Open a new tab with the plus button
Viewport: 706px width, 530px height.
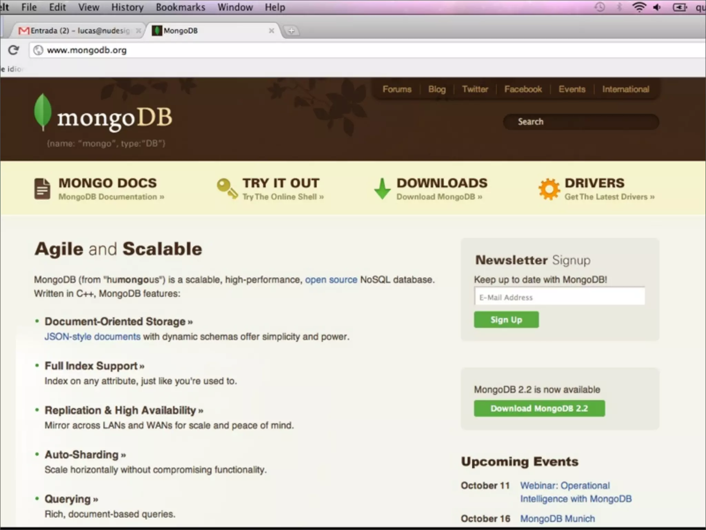click(x=291, y=31)
